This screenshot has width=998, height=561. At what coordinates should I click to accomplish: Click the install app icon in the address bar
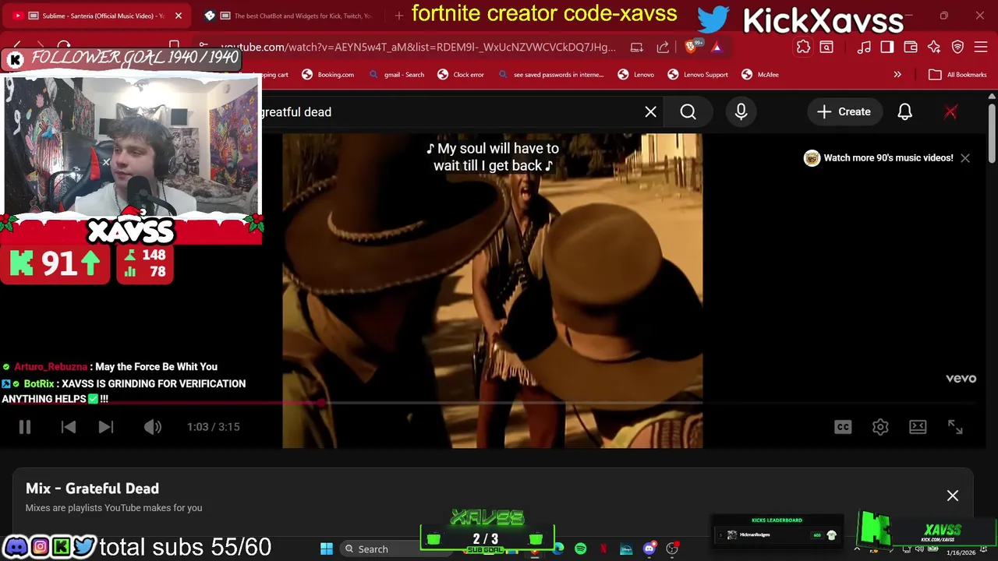tap(637, 48)
